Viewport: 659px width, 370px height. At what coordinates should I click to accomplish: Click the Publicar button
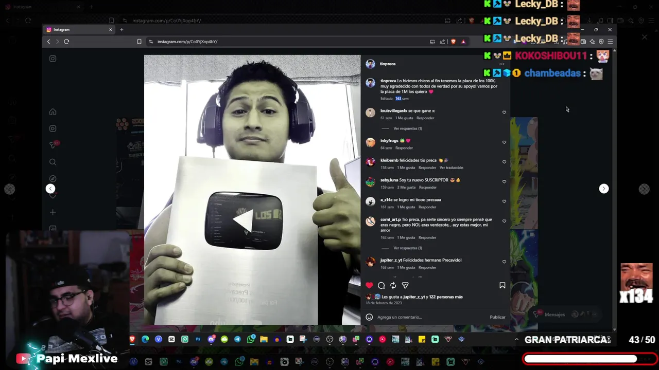[x=497, y=317]
